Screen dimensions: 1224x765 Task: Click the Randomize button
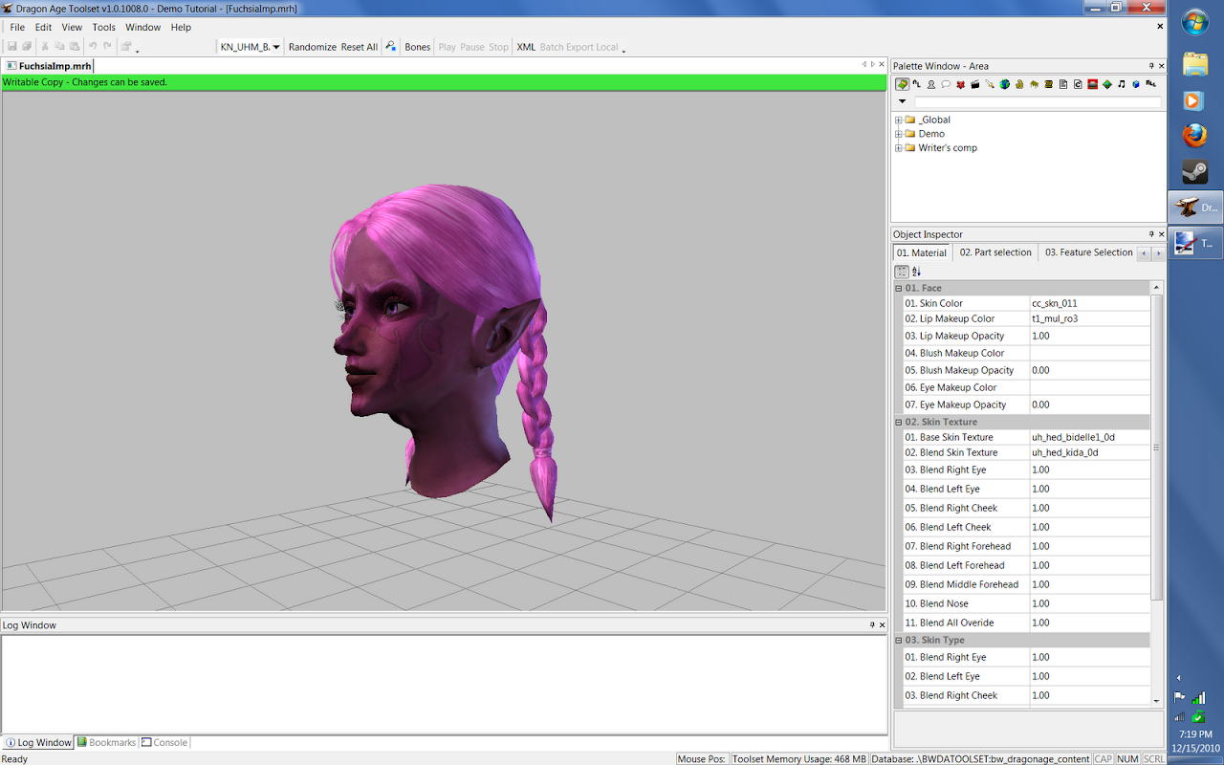(x=312, y=47)
